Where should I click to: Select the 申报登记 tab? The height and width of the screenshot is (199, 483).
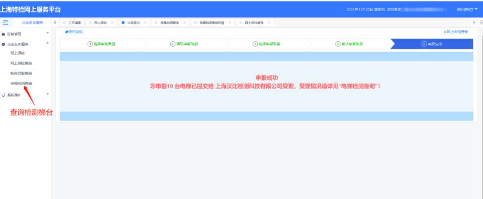tap(134, 23)
